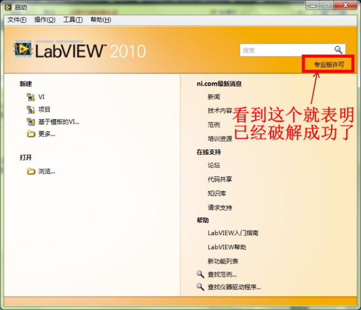361x310 pixels.
Task: Click the 新建 section heading
Action: [x=26, y=84]
